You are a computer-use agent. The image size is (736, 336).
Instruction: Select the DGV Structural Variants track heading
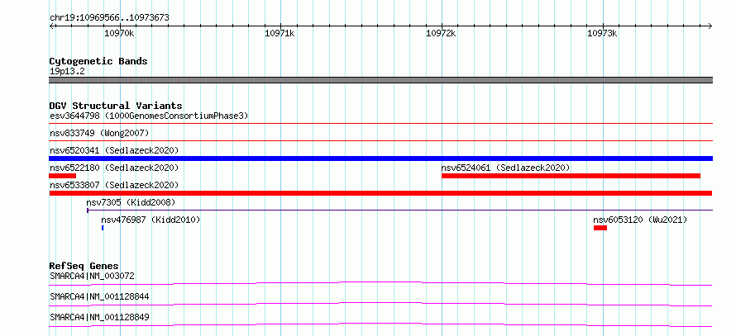(116, 106)
